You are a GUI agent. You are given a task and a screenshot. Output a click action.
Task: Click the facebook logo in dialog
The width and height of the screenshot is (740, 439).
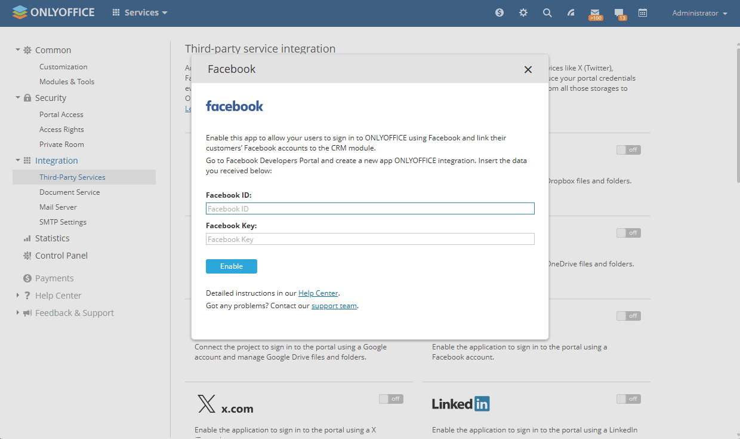pos(235,106)
